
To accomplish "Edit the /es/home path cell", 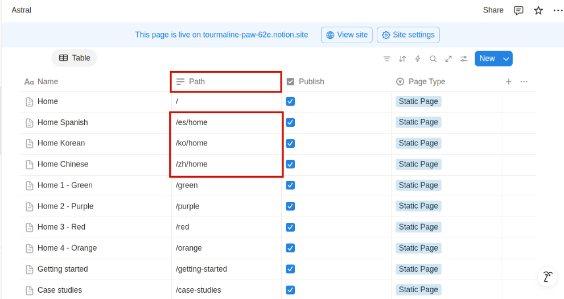I will coord(227,123).
